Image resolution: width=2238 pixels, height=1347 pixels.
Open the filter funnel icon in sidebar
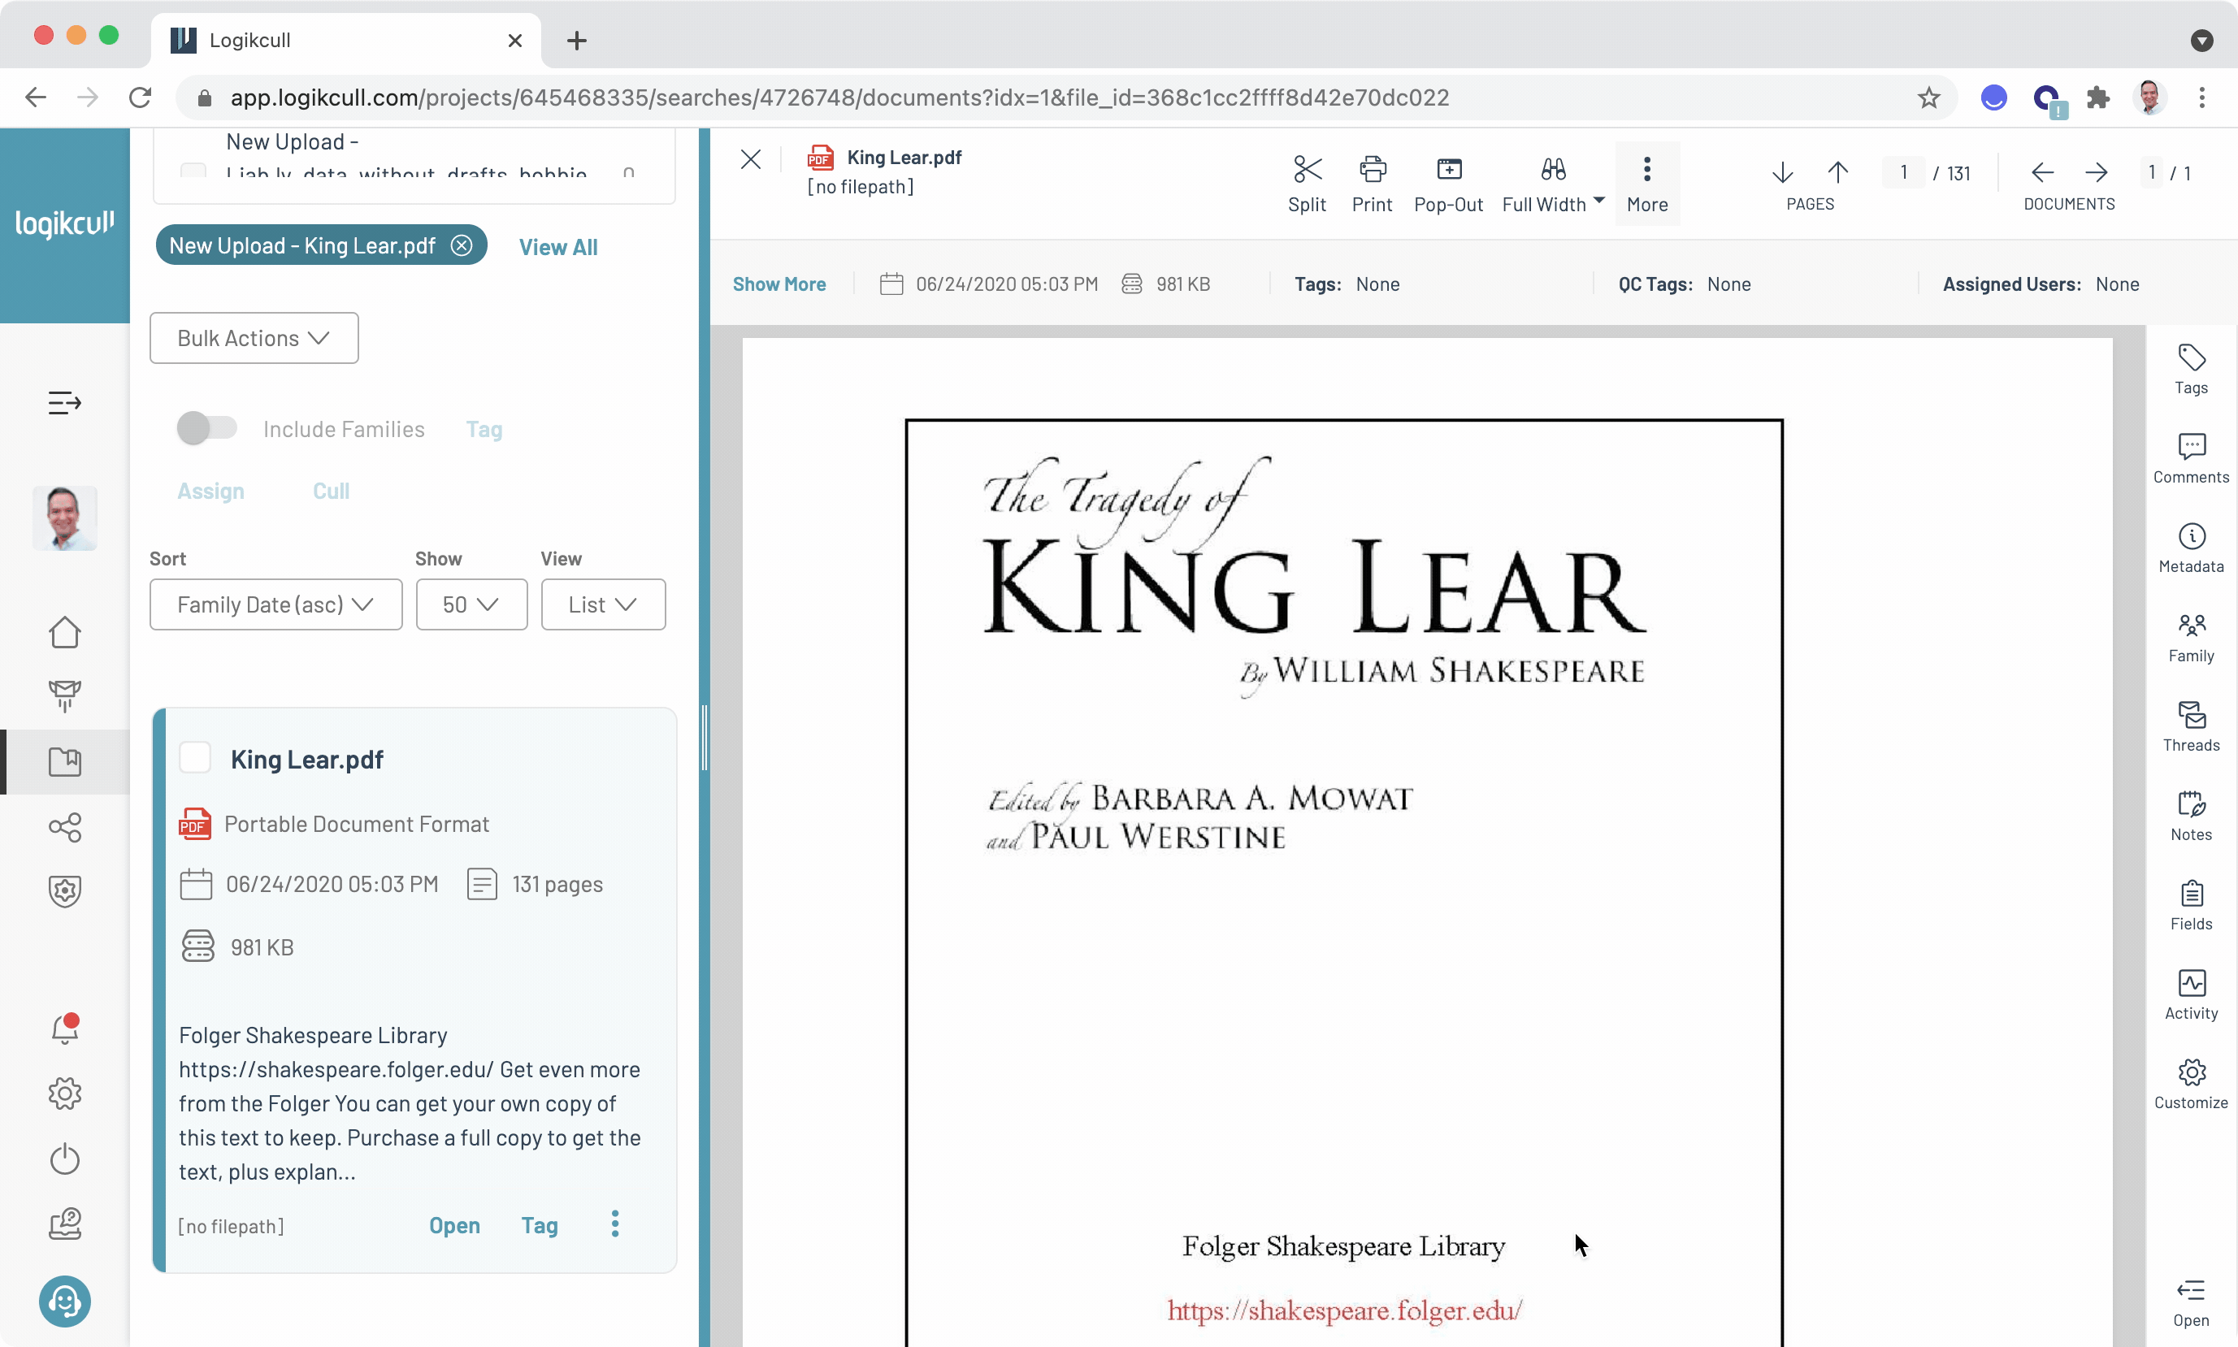(x=64, y=696)
